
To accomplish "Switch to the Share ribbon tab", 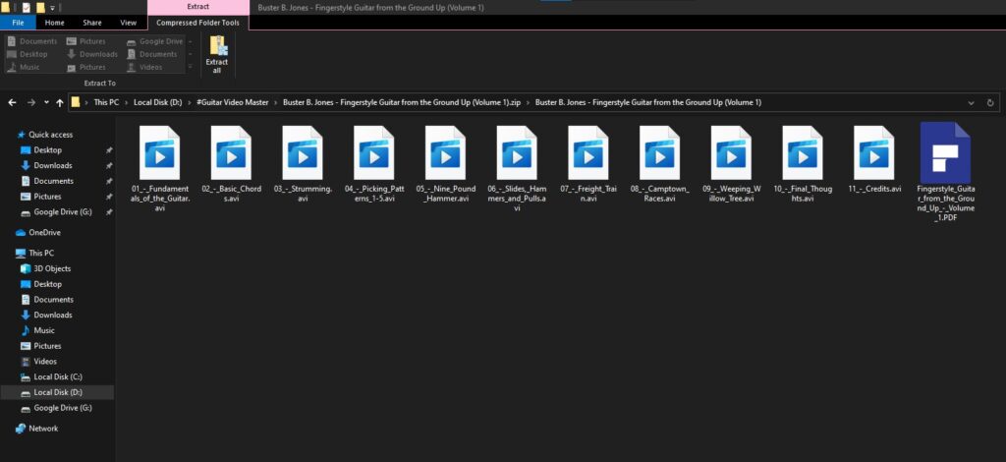I will [x=92, y=22].
